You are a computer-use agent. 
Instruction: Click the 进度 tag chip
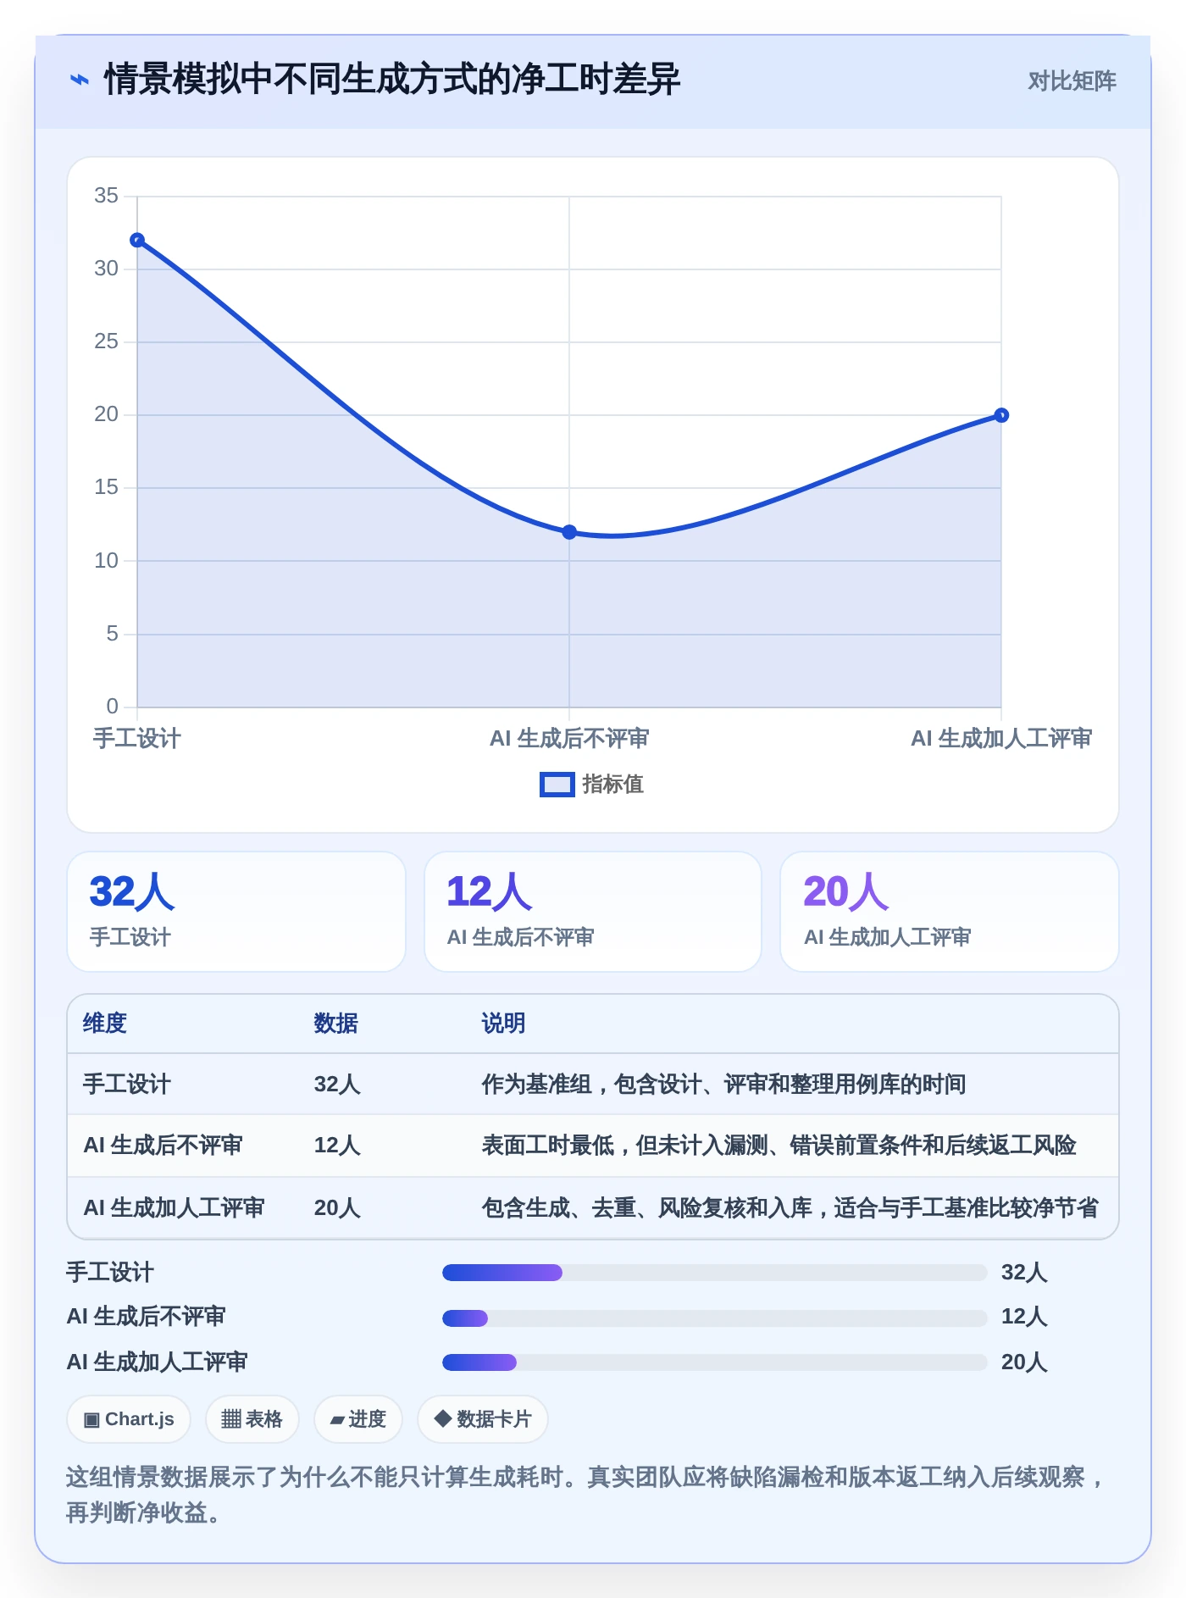point(358,1419)
